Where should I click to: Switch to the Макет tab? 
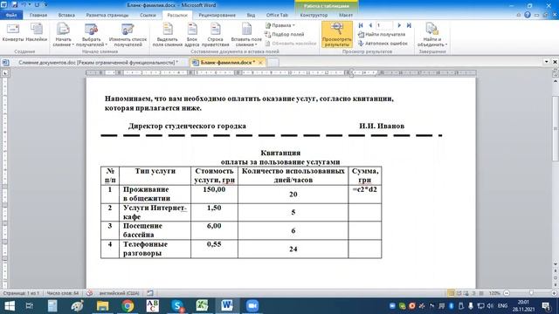(346, 16)
